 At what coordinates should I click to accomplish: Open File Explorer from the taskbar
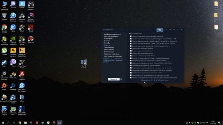25,123
